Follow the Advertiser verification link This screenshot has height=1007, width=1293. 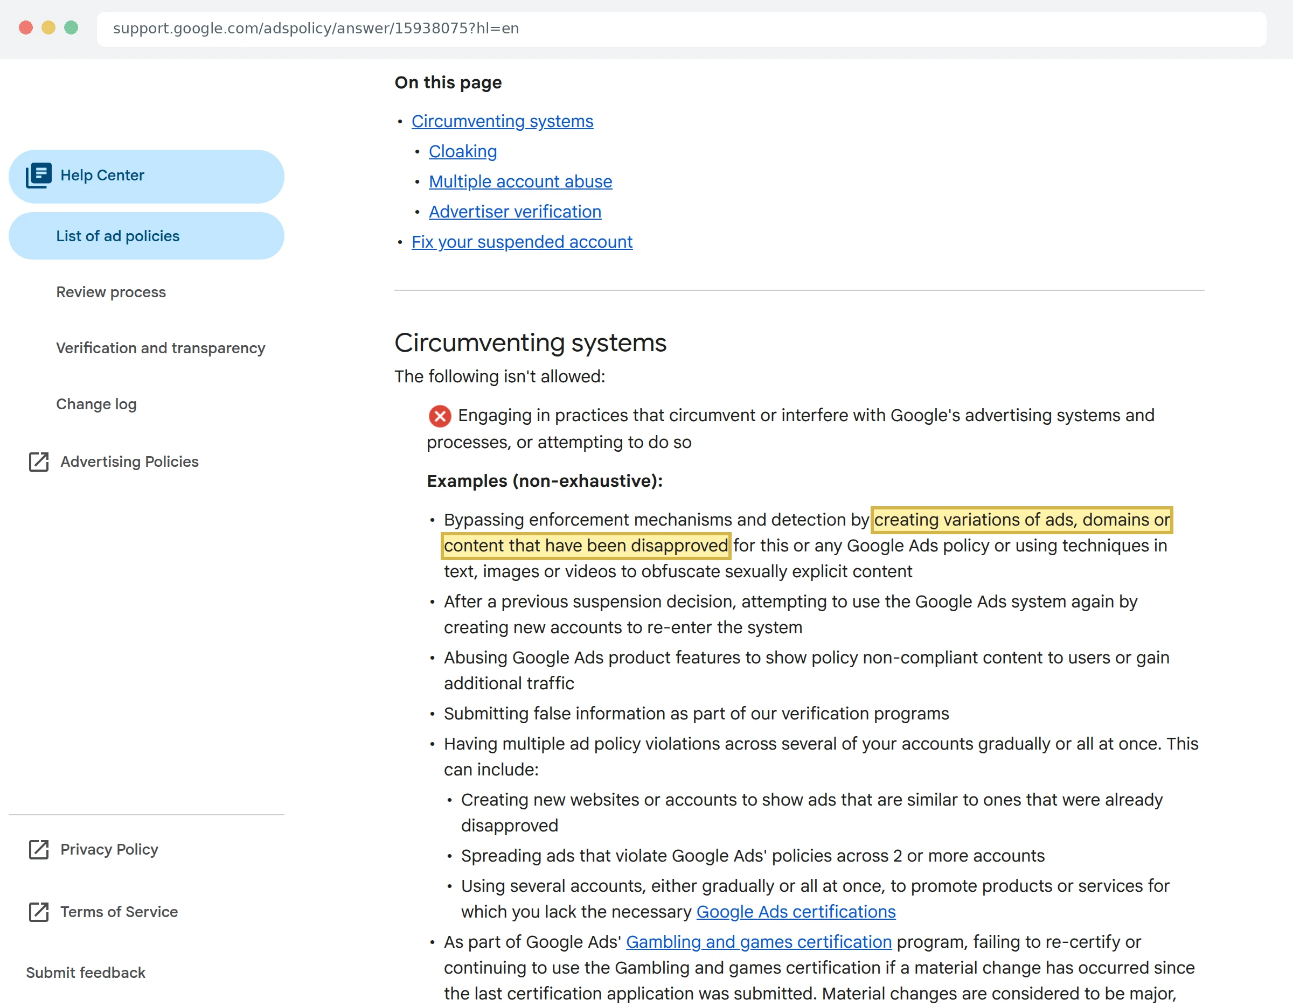point(515,212)
